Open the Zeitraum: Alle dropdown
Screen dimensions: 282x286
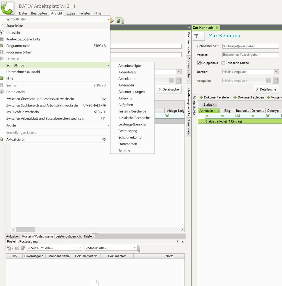pos(79,248)
